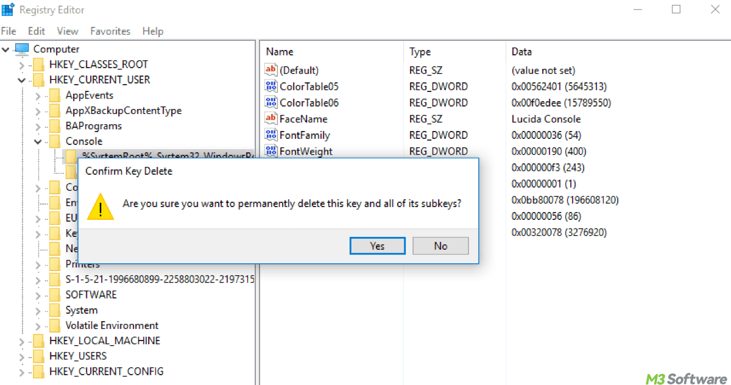The height and width of the screenshot is (385, 731).
Task: Click the DWORD icon beside ColorTable05
Action: tap(271, 87)
